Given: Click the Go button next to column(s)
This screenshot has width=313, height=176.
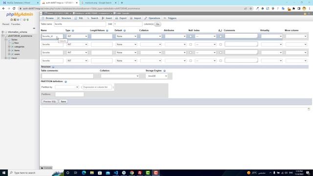Looking at the screenshot, I should pyautogui.click(x=157, y=24).
